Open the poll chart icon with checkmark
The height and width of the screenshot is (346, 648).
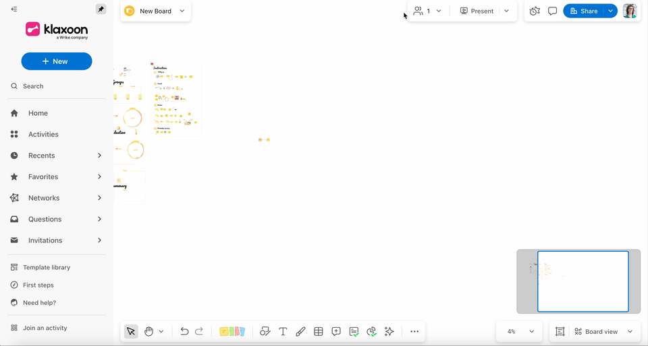pos(371,332)
